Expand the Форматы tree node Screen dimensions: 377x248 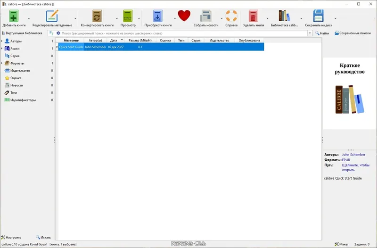2,63
